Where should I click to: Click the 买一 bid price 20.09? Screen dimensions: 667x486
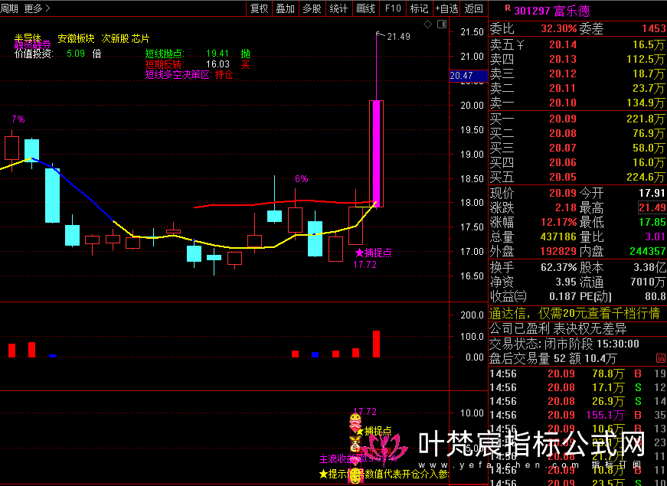[562, 119]
